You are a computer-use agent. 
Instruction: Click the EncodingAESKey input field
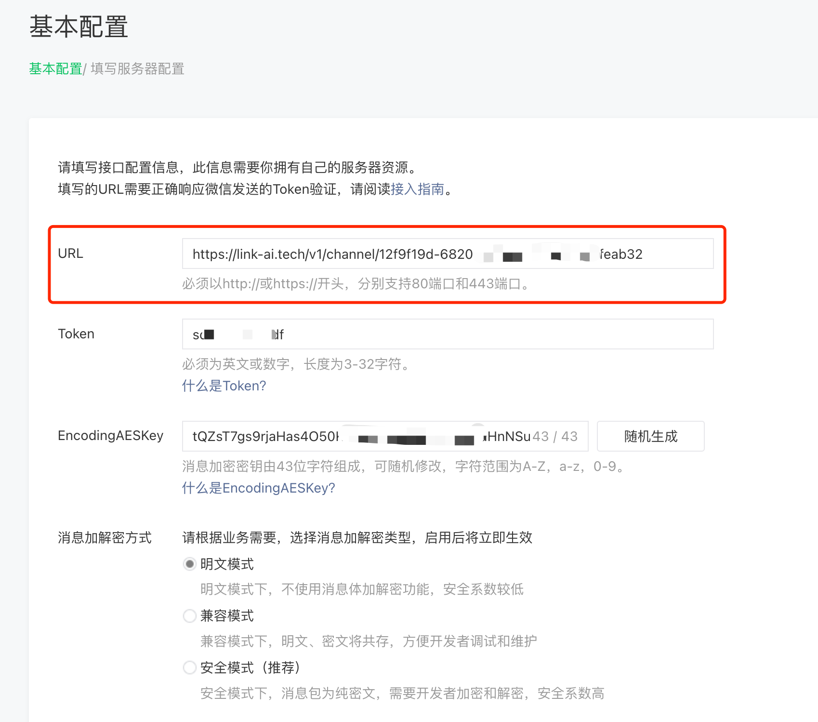click(385, 436)
